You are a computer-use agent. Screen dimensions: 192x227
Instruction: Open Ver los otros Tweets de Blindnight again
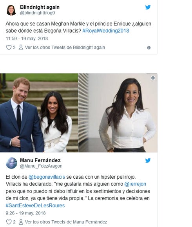(65, 48)
